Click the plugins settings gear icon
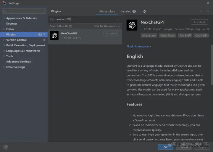 click(145, 12)
